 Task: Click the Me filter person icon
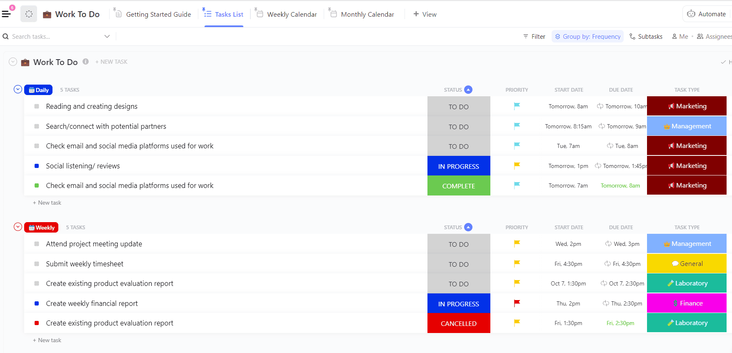[x=675, y=37]
